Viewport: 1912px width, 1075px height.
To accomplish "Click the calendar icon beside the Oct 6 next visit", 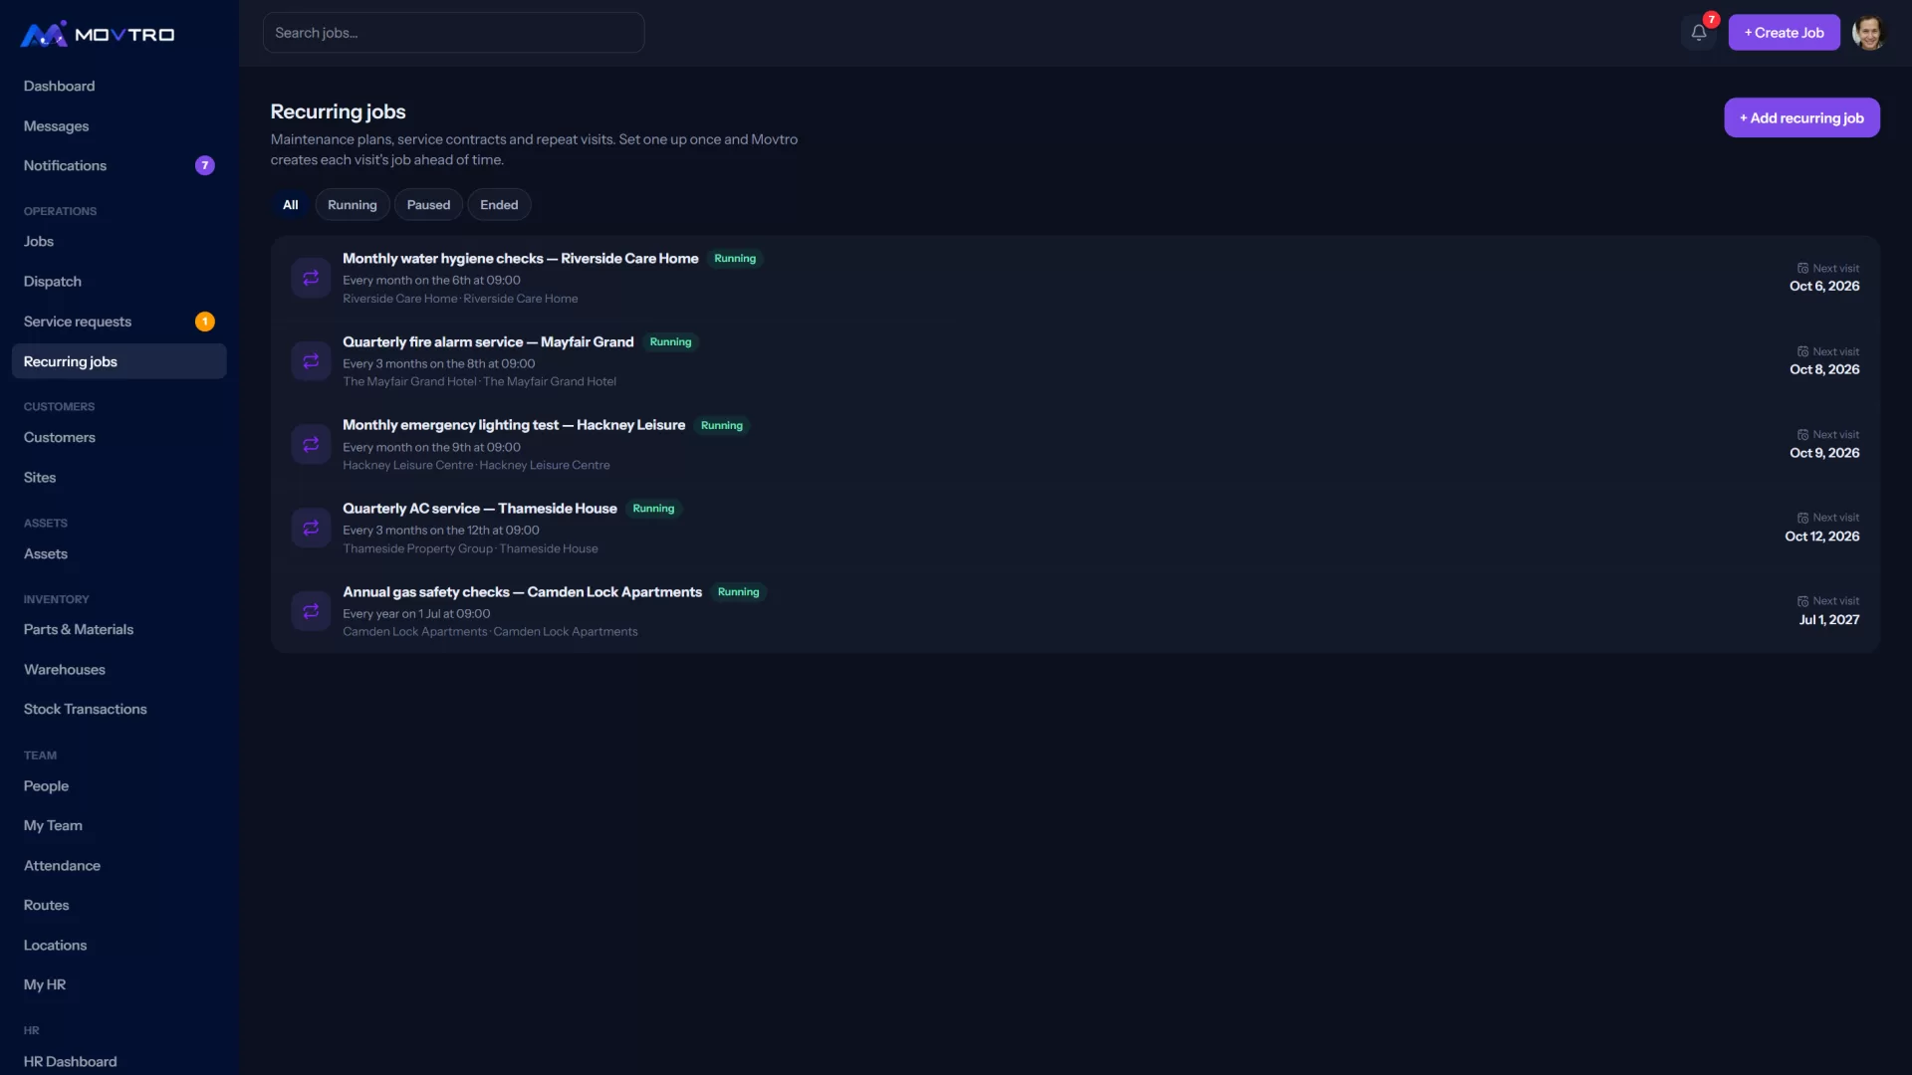I will tap(1802, 269).
